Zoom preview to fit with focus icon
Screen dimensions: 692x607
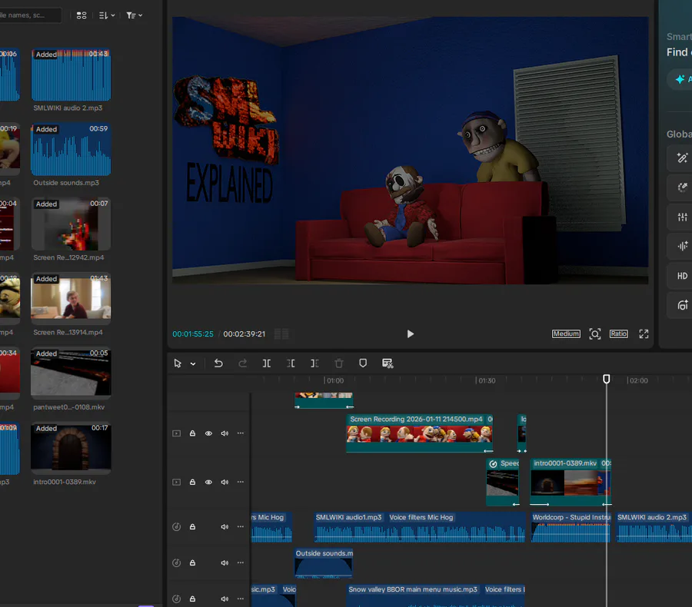595,334
